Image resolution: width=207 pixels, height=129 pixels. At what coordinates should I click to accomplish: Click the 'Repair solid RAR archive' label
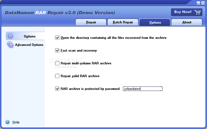80,76
